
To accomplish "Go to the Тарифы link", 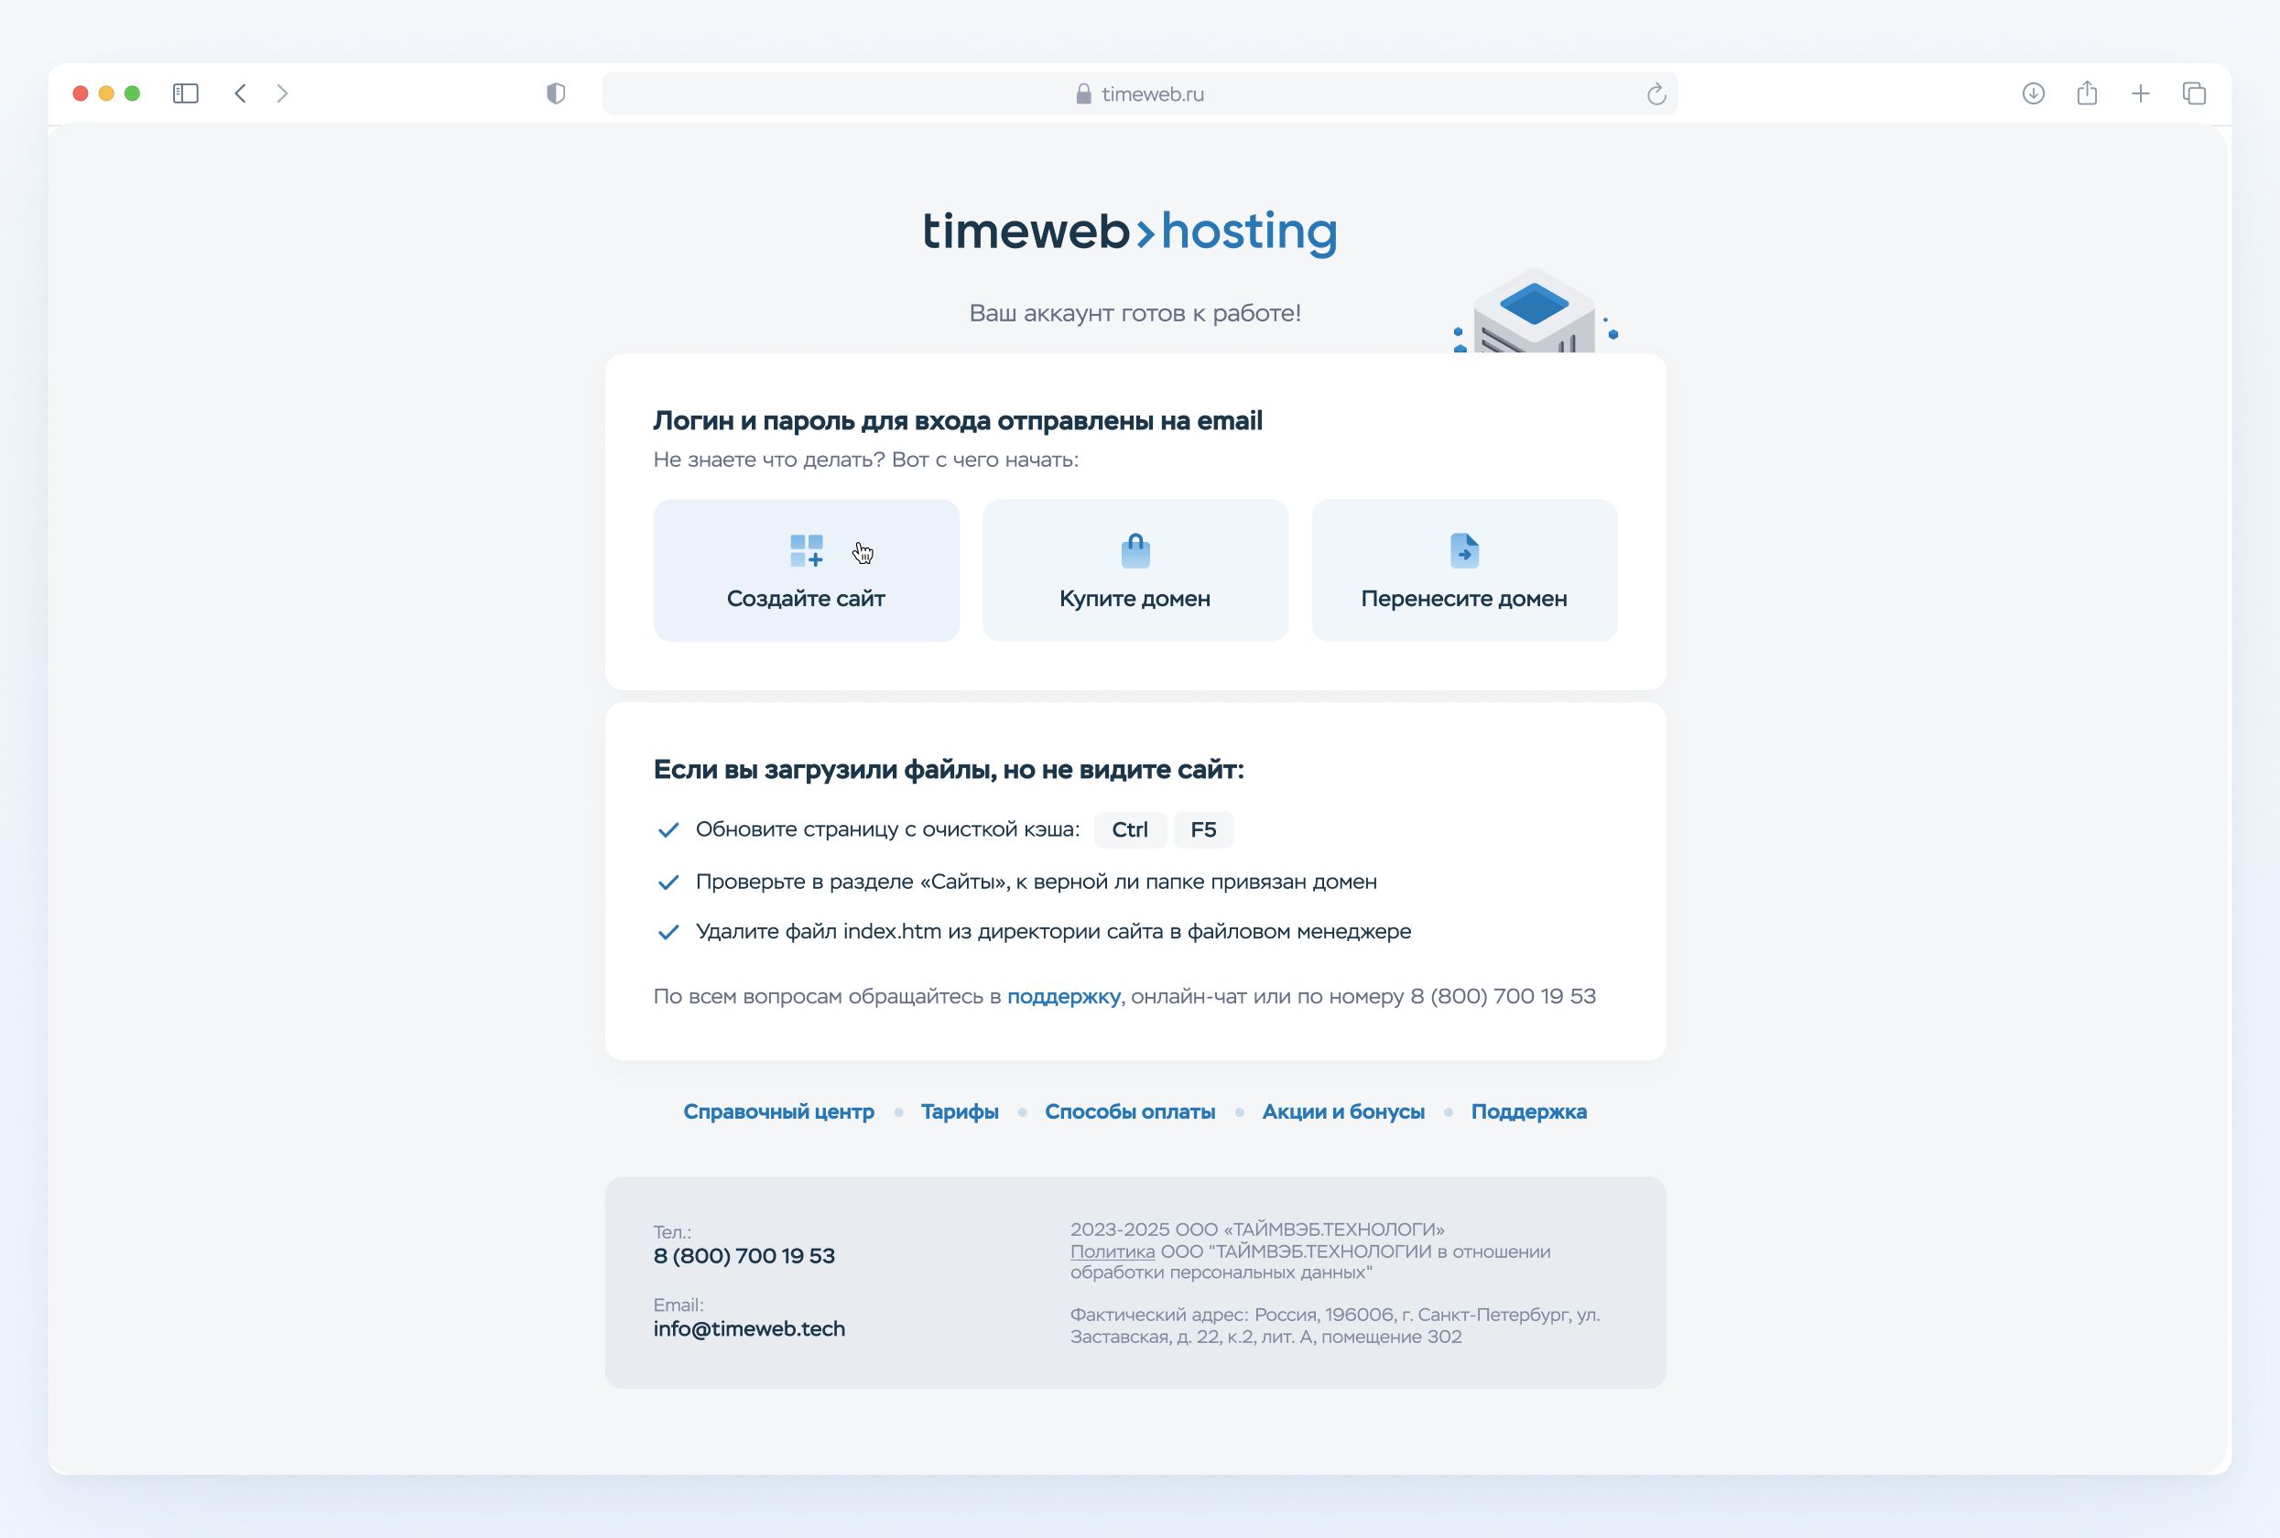I will pos(959,1111).
